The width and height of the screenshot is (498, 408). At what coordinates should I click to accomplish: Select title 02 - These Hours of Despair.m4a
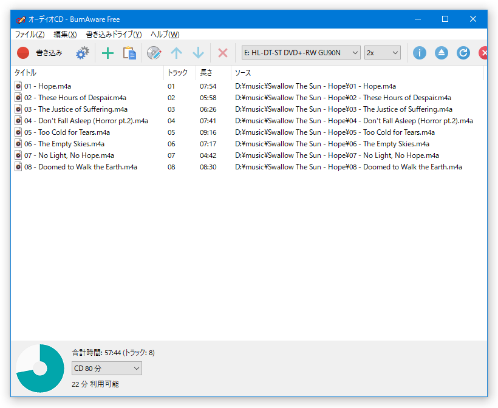(x=75, y=98)
